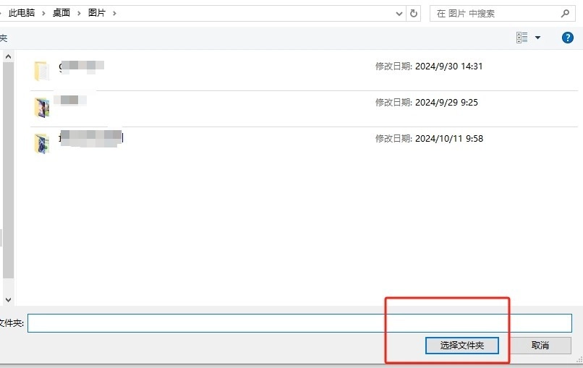Expand the chevron after 图片 in the path
The width and height of the screenshot is (583, 368).
(x=114, y=13)
